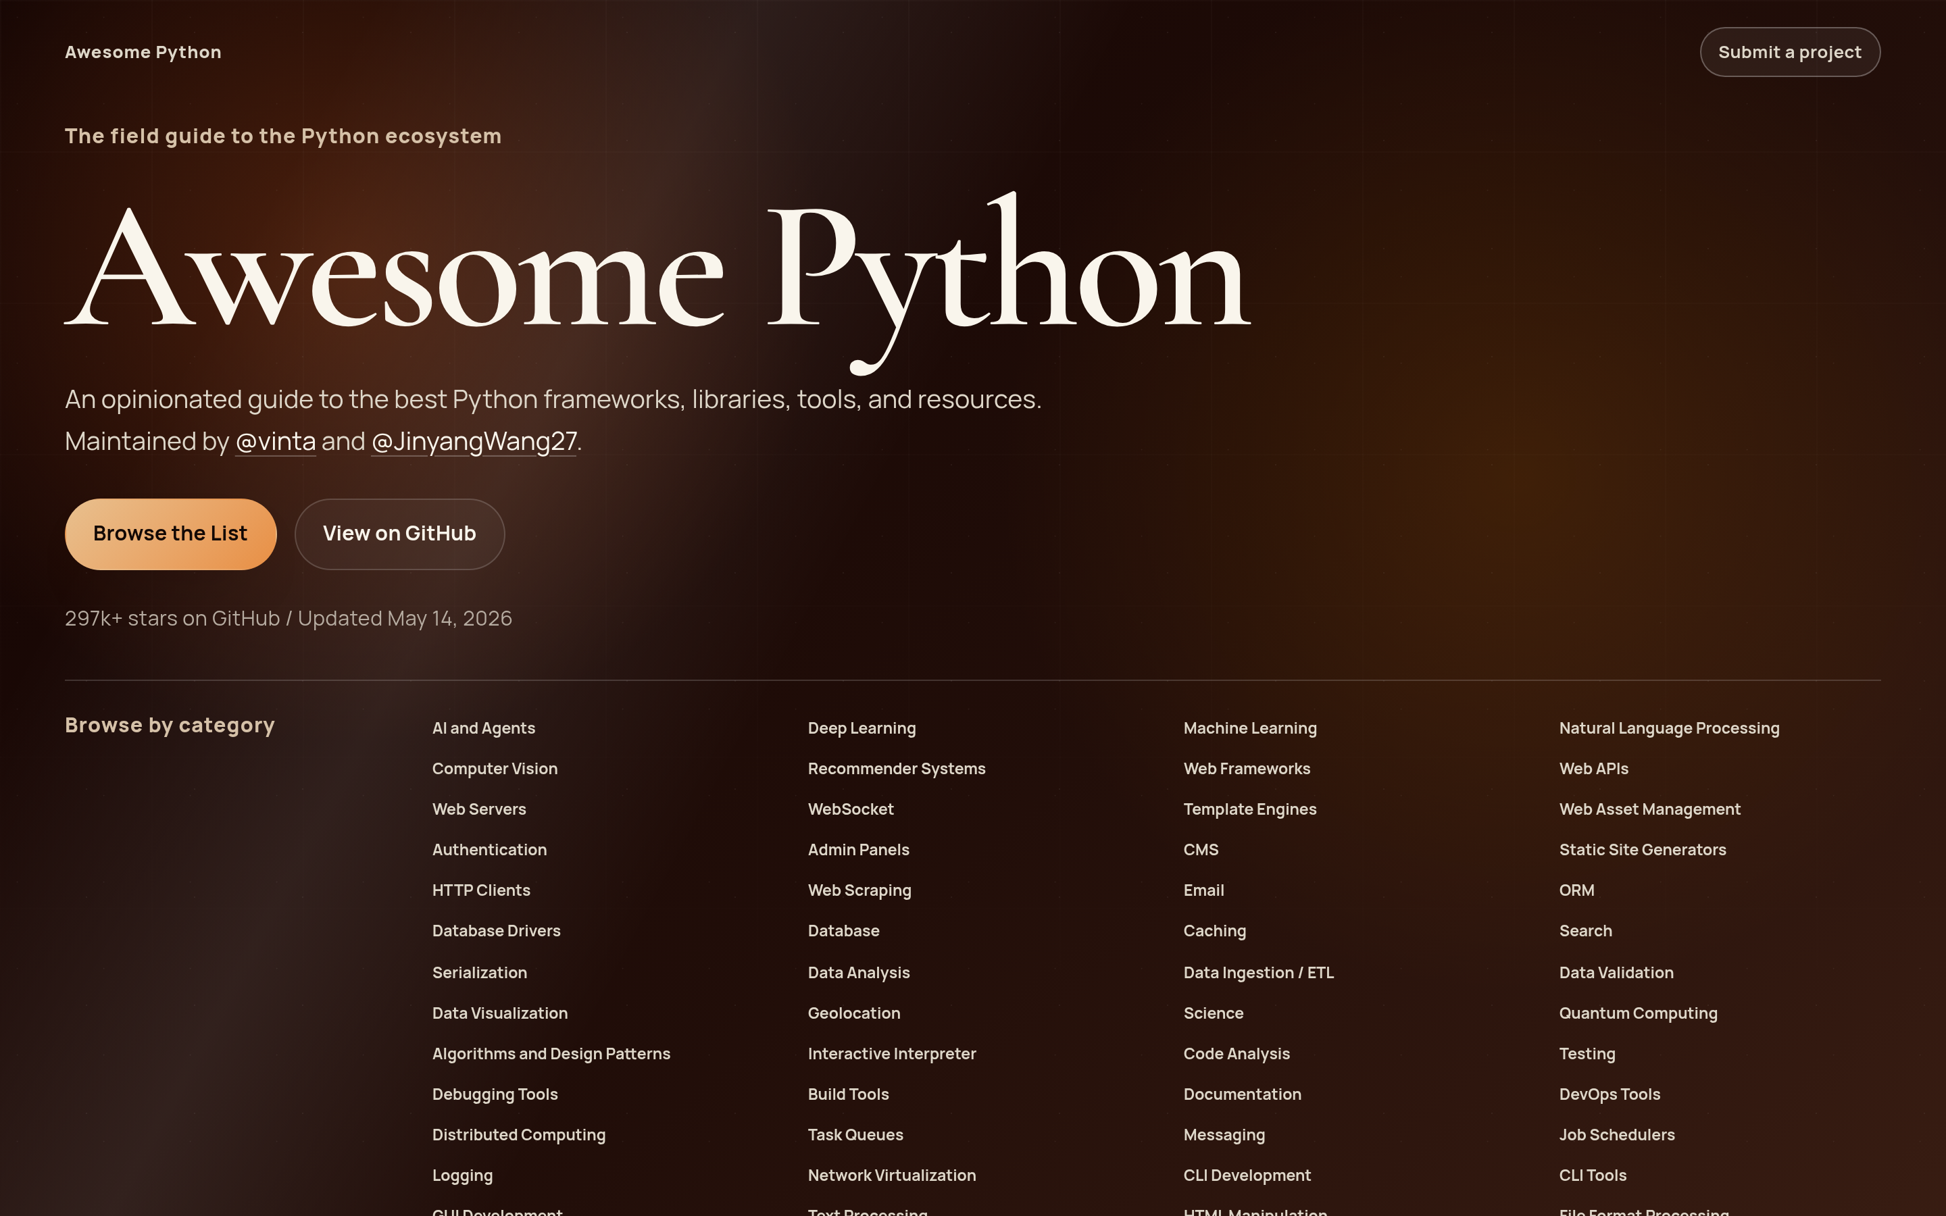Open Email category link
The height and width of the screenshot is (1216, 1946).
pyautogui.click(x=1203, y=890)
